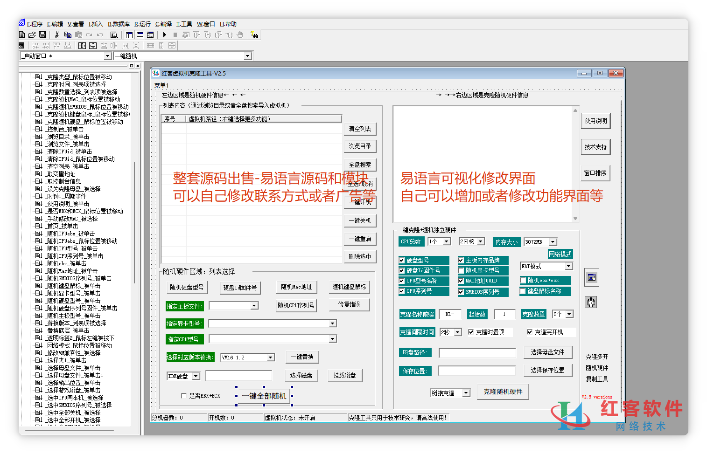The height and width of the screenshot is (454, 707).
Task: Click the stopwatch timer component icon
Action: (x=591, y=302)
